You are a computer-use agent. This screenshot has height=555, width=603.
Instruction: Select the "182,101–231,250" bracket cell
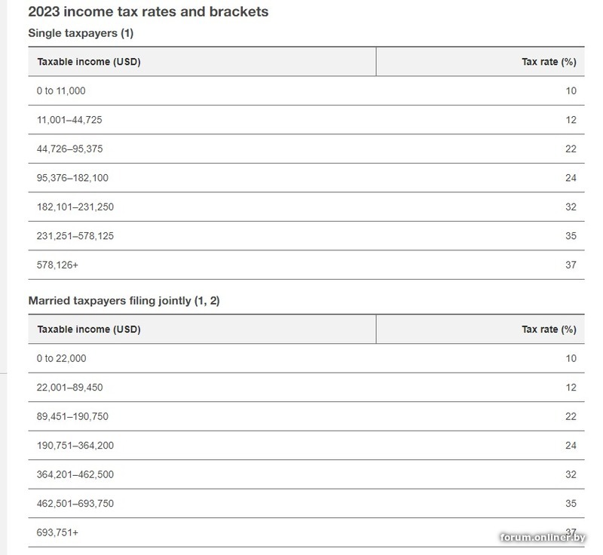75,207
